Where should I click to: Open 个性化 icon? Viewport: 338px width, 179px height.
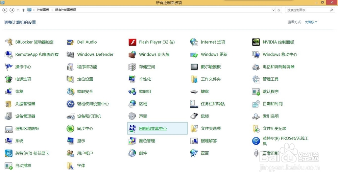click(x=132, y=79)
